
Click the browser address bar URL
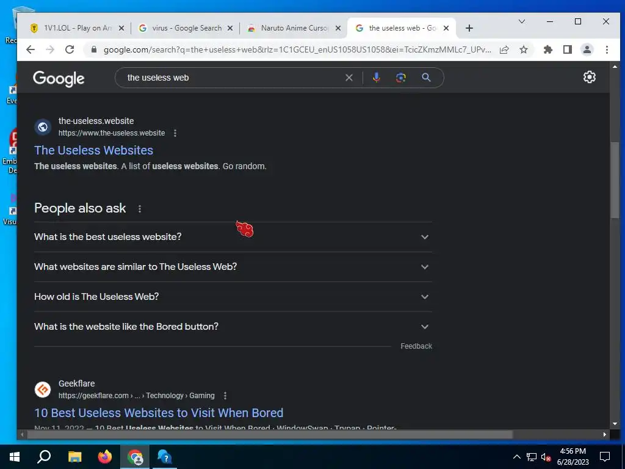[x=297, y=49]
